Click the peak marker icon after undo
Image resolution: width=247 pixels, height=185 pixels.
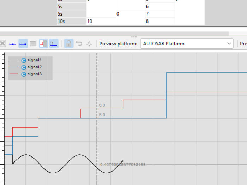coord(89,44)
